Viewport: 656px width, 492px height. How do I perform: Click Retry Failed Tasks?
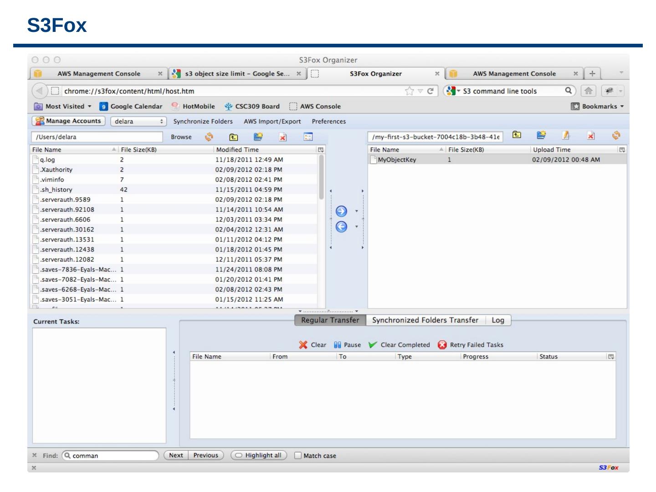click(x=471, y=345)
